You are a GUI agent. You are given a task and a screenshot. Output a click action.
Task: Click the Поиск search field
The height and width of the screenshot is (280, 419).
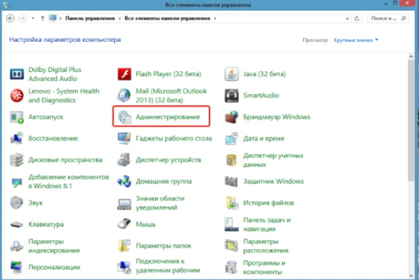(388, 18)
